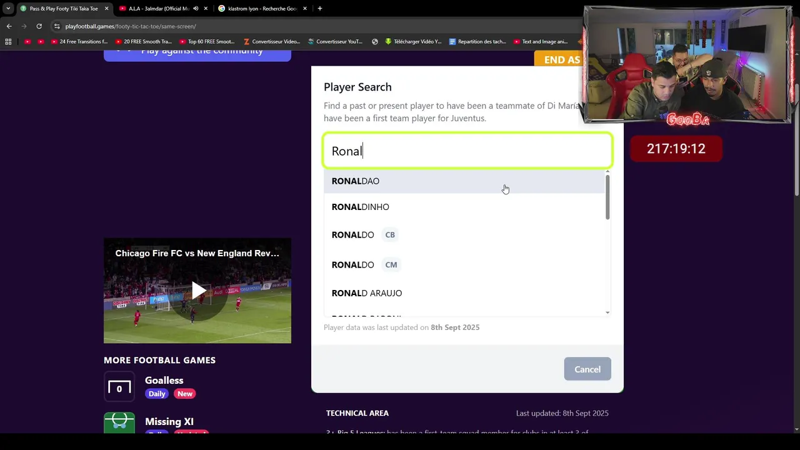Open the Text and Image ani... bookmark
The height and width of the screenshot is (450, 800).
tap(540, 42)
